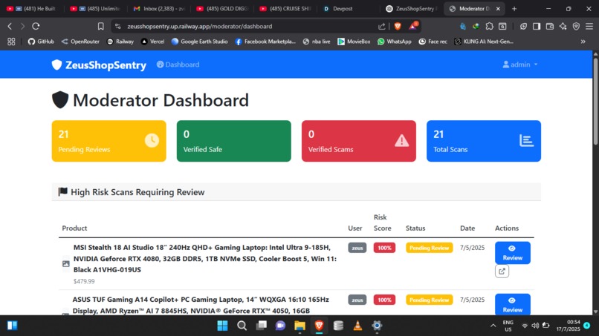Show hidden system tray icons
Viewport: 599px width, 336px height.
pos(493,326)
